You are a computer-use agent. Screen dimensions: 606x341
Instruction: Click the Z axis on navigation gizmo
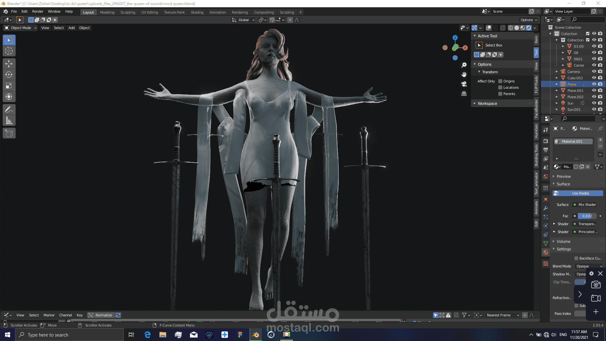click(455, 38)
